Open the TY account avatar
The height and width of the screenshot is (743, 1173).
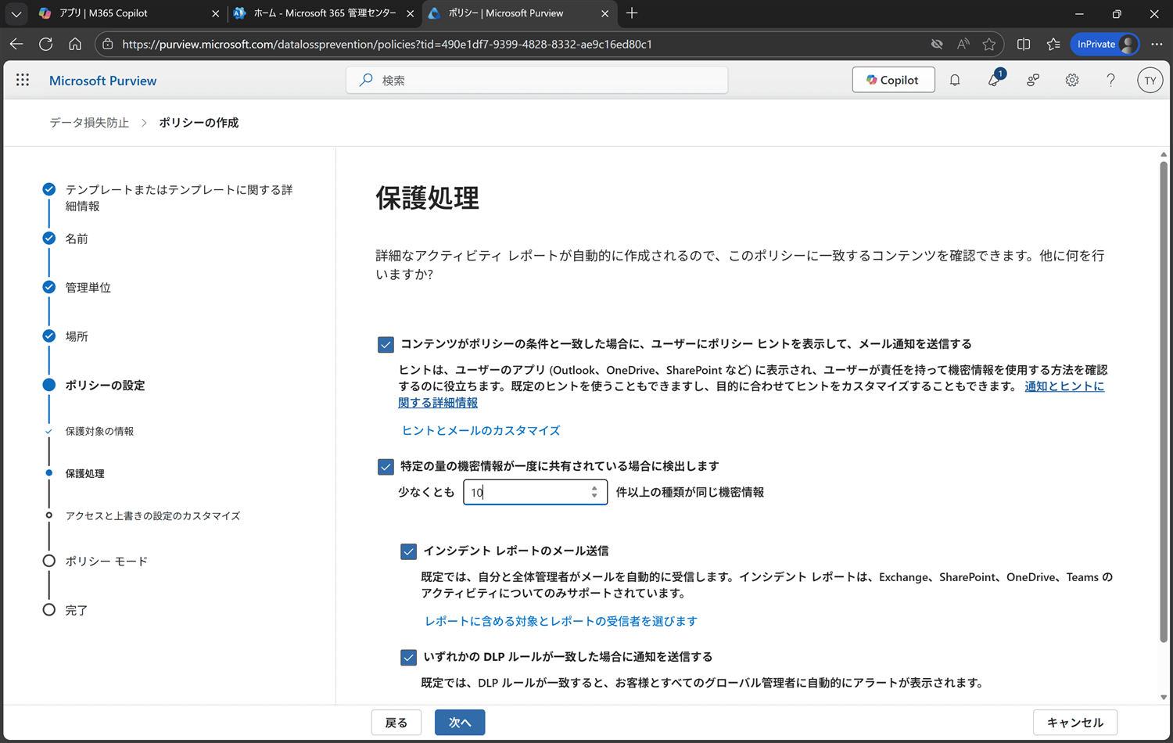[1150, 80]
